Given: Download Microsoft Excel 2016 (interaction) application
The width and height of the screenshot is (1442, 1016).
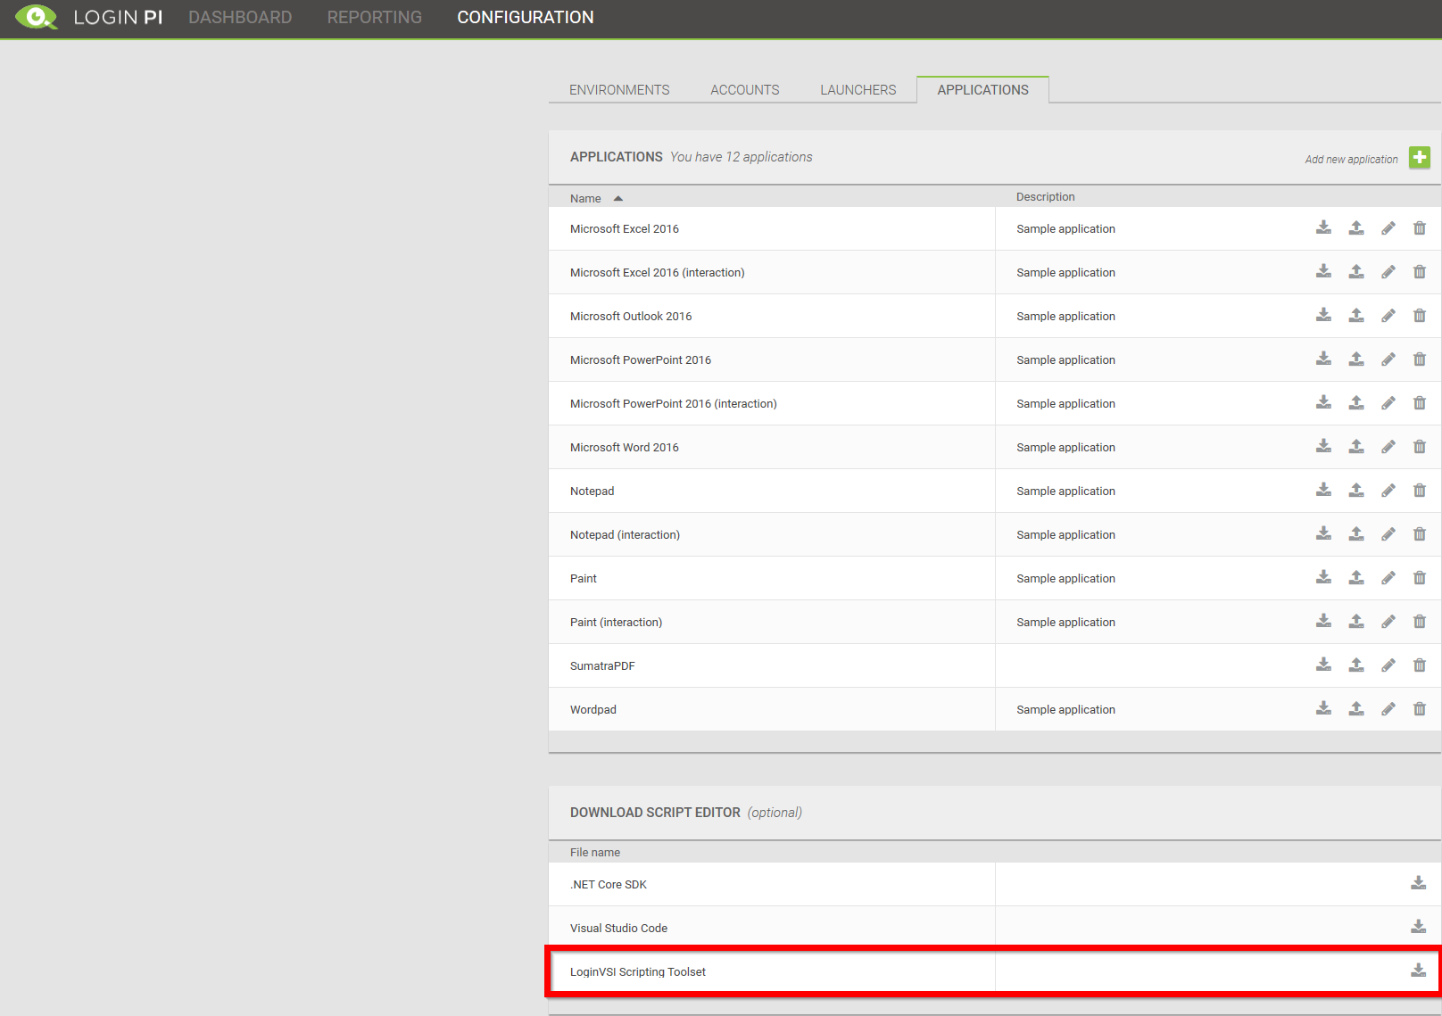Looking at the screenshot, I should 1323,272.
